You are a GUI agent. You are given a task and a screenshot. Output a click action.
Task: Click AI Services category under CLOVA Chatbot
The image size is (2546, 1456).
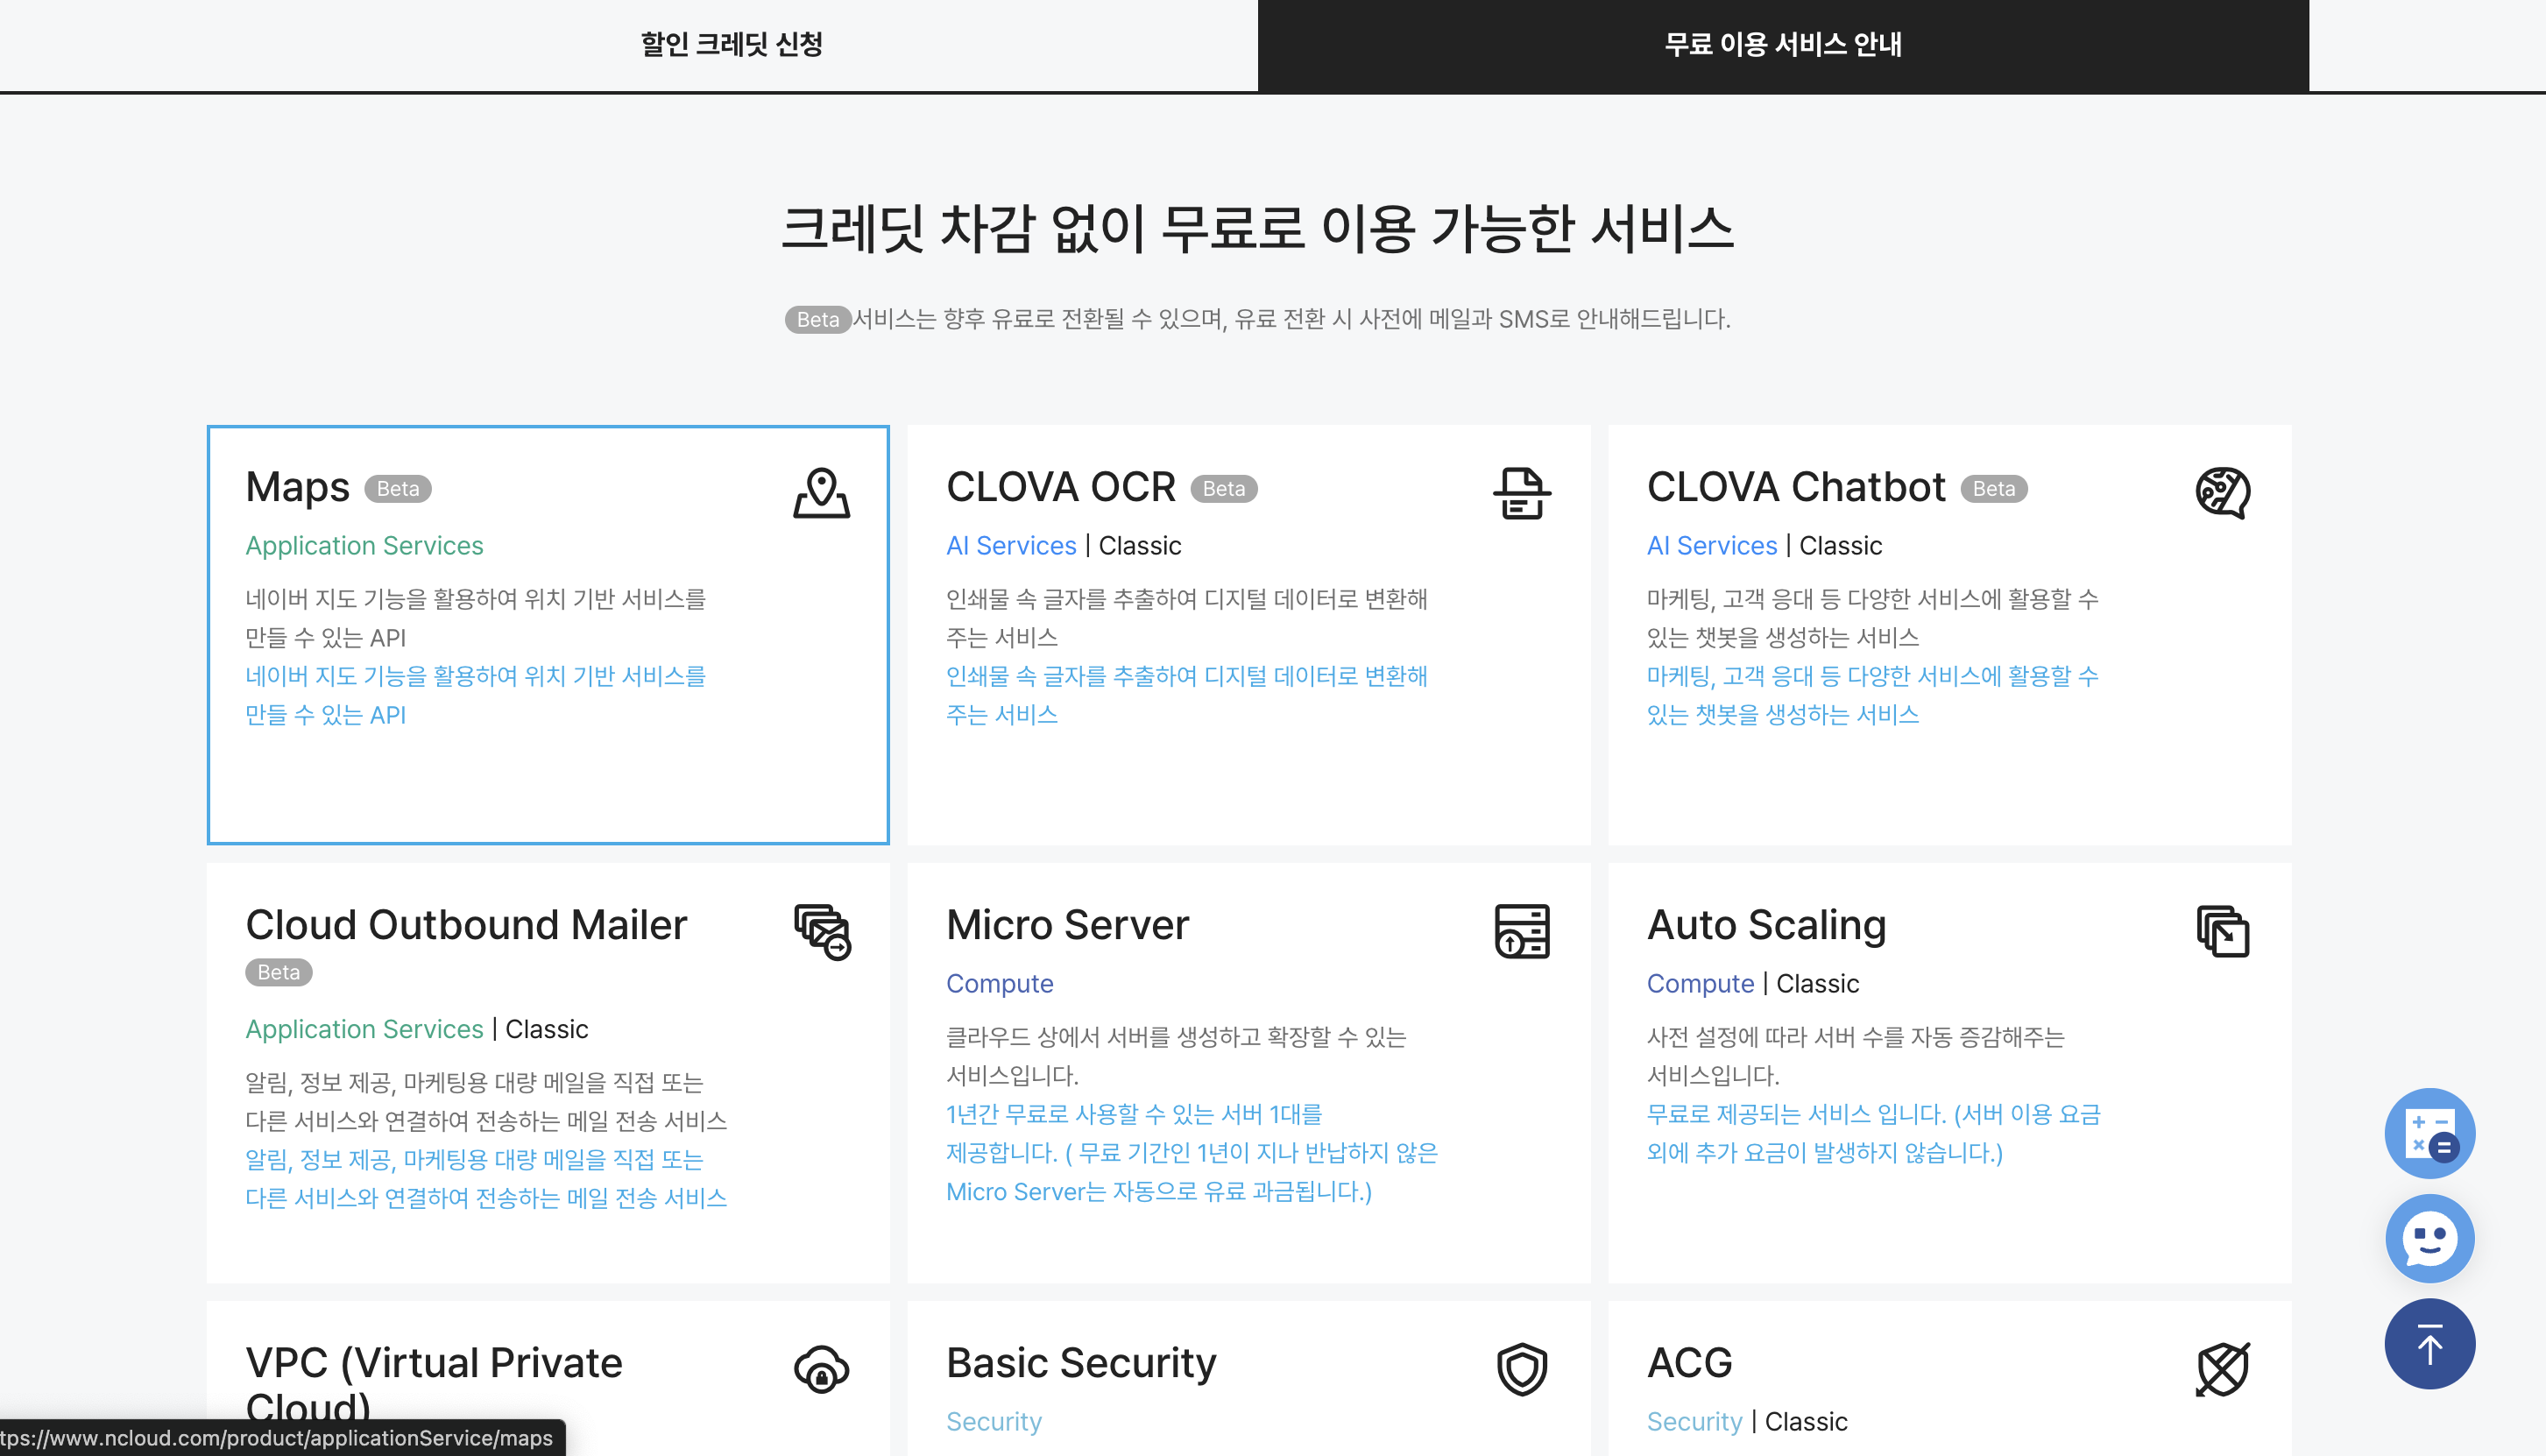coord(1711,545)
